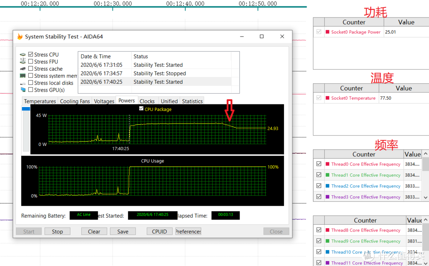429x266 pixels.
Task: Uncheck Thread8 Core Effective Frequency counter
Action: tap(319, 230)
